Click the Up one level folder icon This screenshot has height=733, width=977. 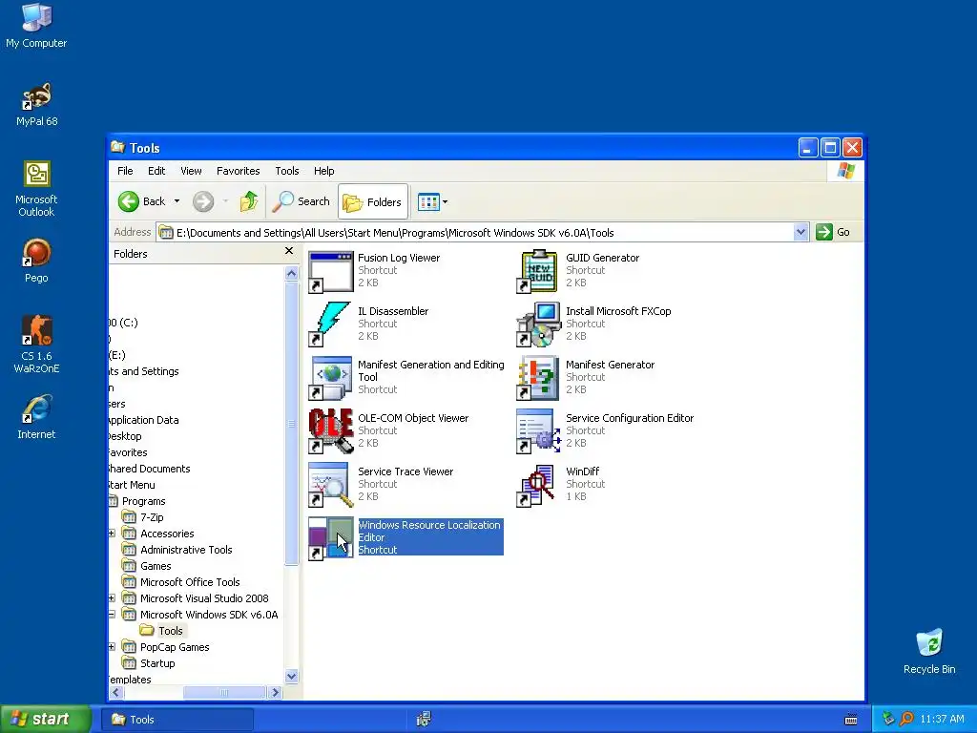(x=249, y=201)
